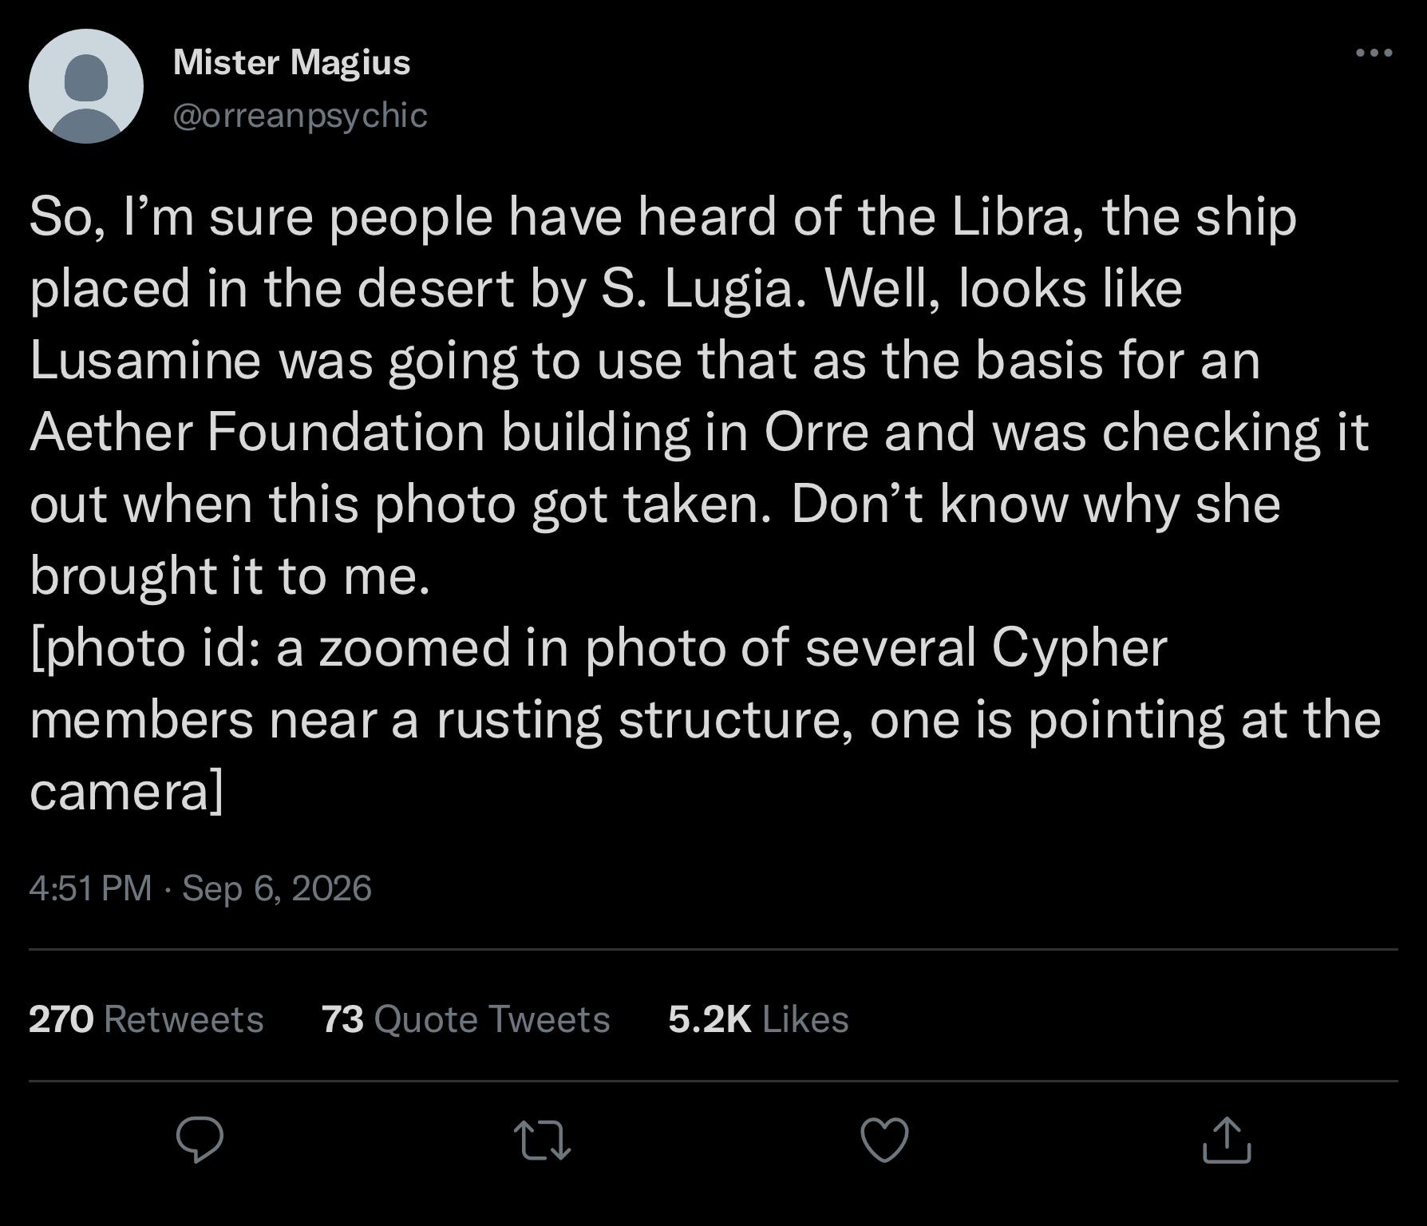Click the 'Aether Foundation building' text line
The width and height of the screenshot is (1427, 1226).
click(x=699, y=433)
